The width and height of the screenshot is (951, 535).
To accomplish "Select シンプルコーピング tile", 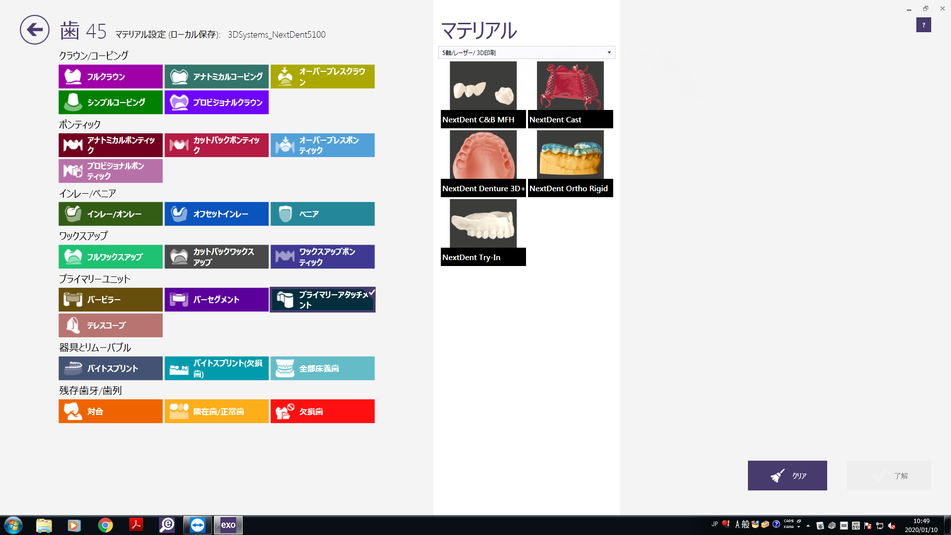I will pyautogui.click(x=110, y=102).
